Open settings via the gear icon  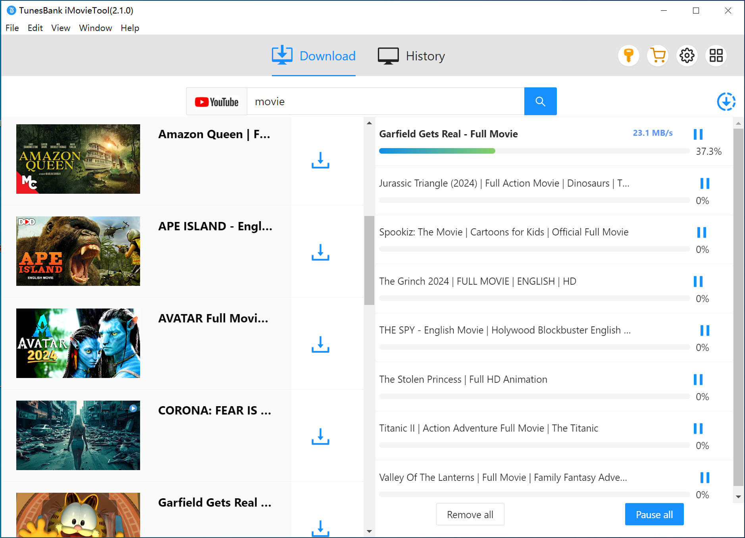pyautogui.click(x=687, y=56)
